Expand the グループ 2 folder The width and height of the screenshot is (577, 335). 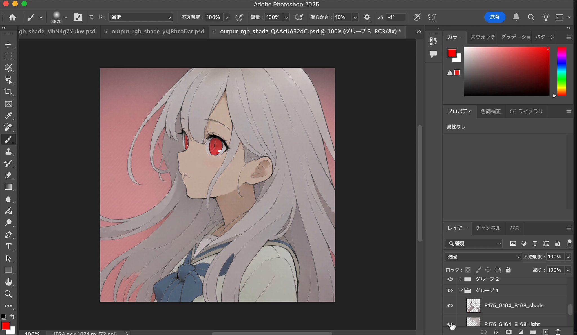click(x=461, y=279)
